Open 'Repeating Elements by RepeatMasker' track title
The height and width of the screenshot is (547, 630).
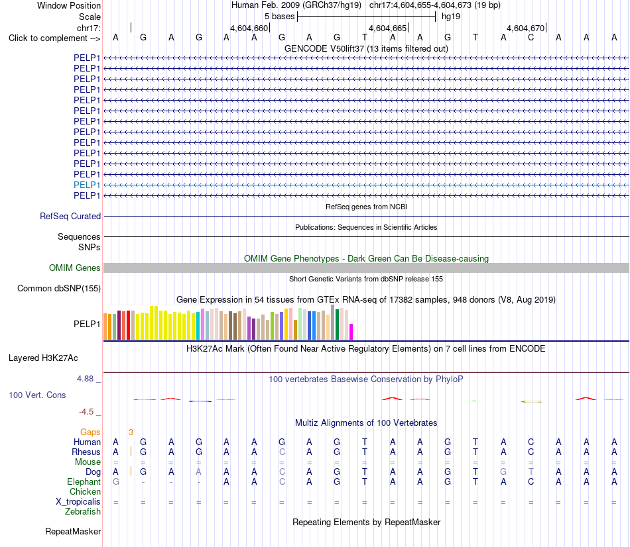click(x=366, y=522)
